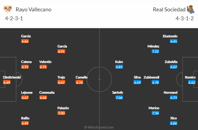Click player name Zubimendi
This screenshot has width=198, height=130.
point(151,77)
